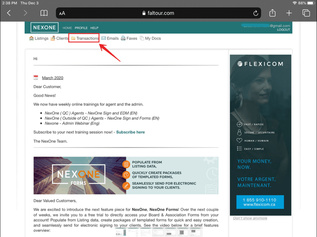Viewport: 317px width, 237px height.
Task: Click the March 2020 date link
Action: [53, 78]
